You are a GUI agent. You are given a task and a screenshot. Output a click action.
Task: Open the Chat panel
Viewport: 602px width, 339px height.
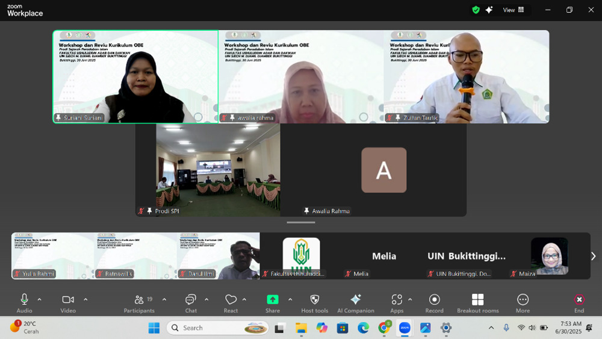(x=191, y=300)
